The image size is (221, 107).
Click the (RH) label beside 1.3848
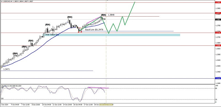point(103,15)
